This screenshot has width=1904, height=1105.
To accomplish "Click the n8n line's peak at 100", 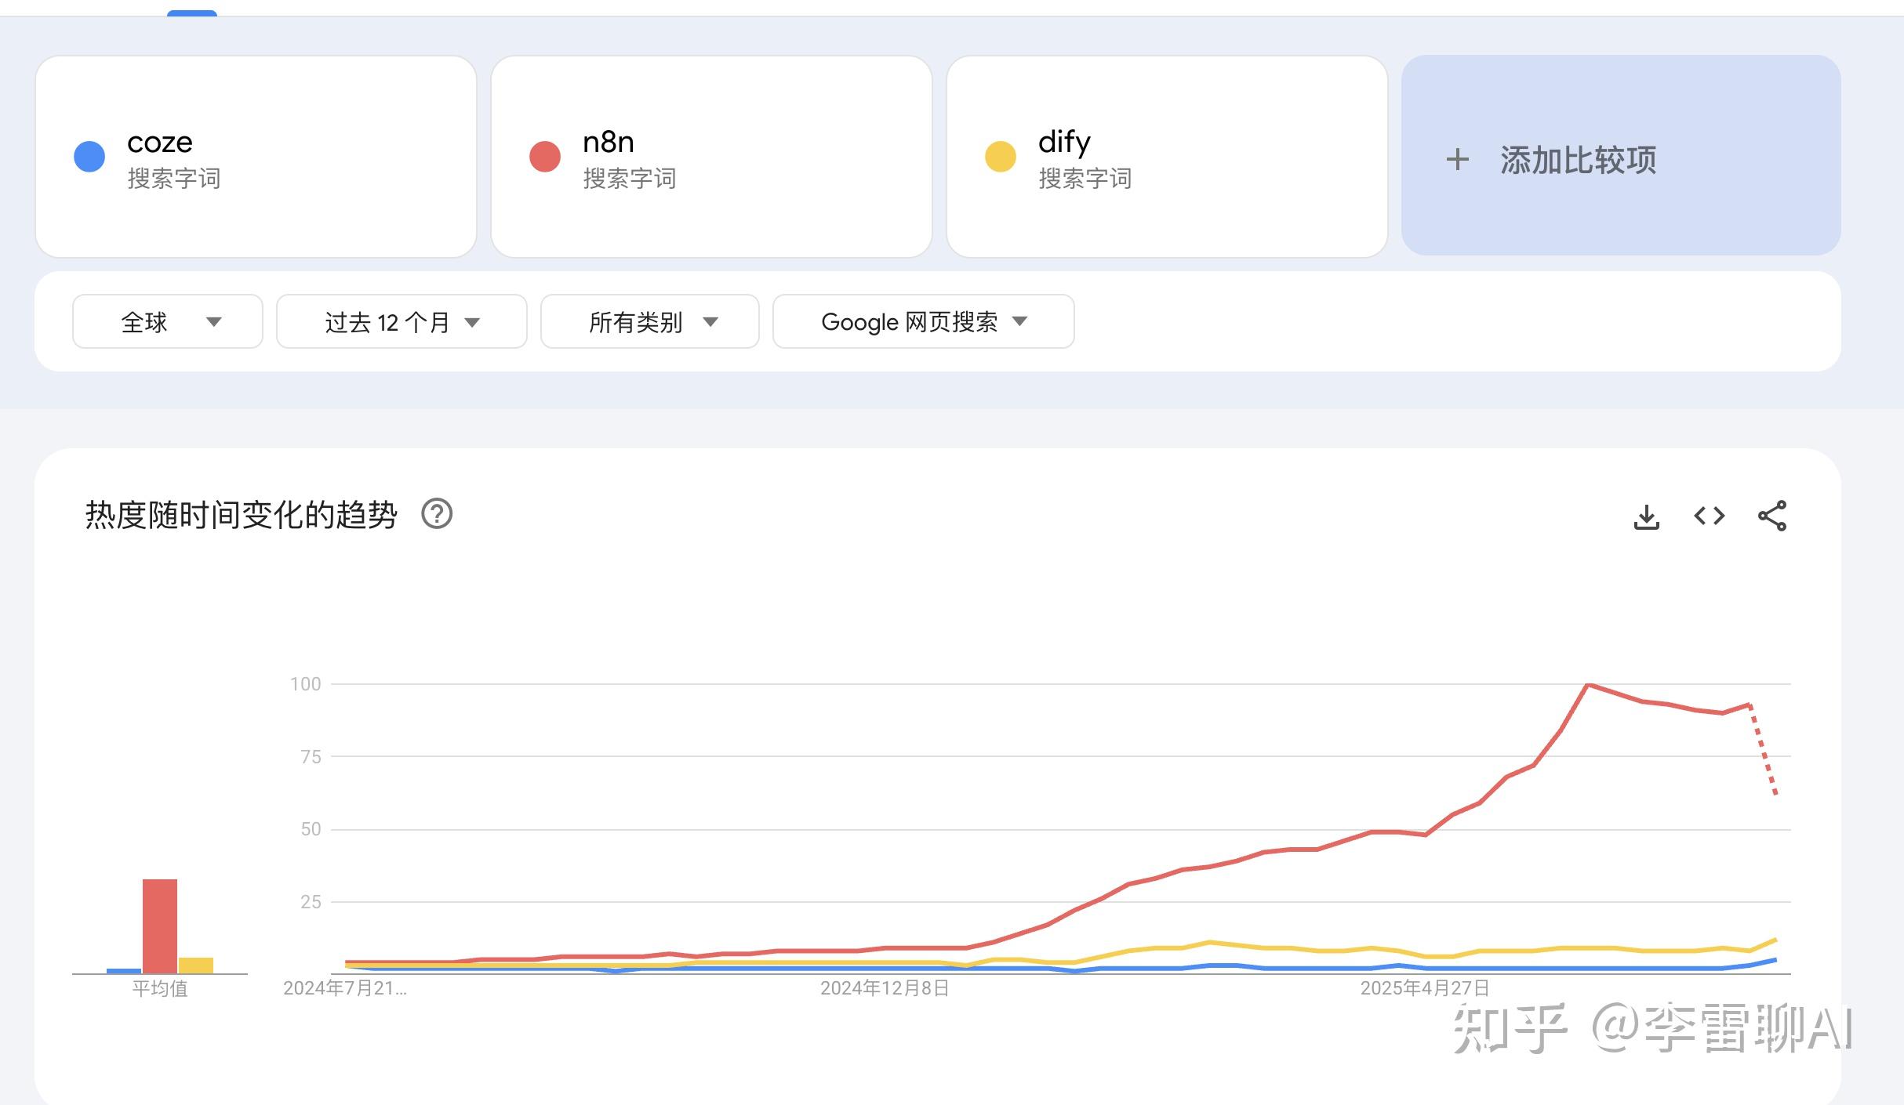I will pos(1587,685).
